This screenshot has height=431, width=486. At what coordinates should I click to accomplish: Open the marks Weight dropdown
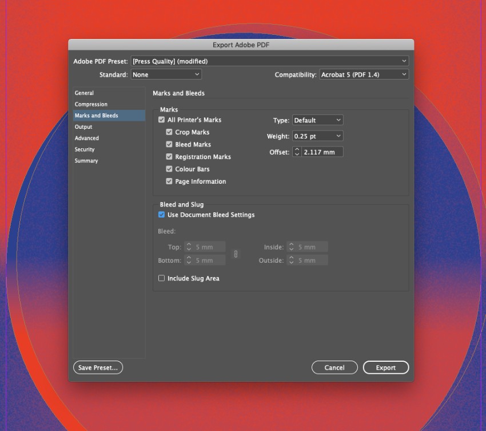coord(317,136)
